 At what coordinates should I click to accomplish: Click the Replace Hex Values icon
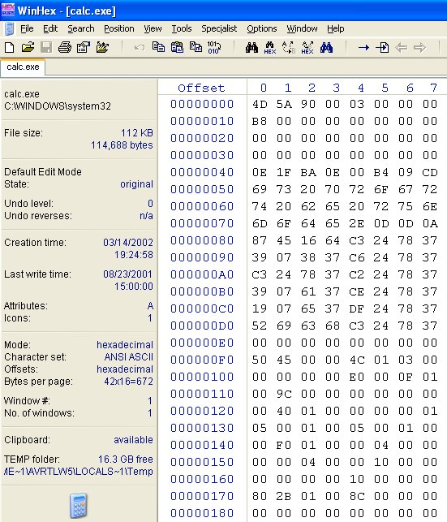(x=307, y=48)
